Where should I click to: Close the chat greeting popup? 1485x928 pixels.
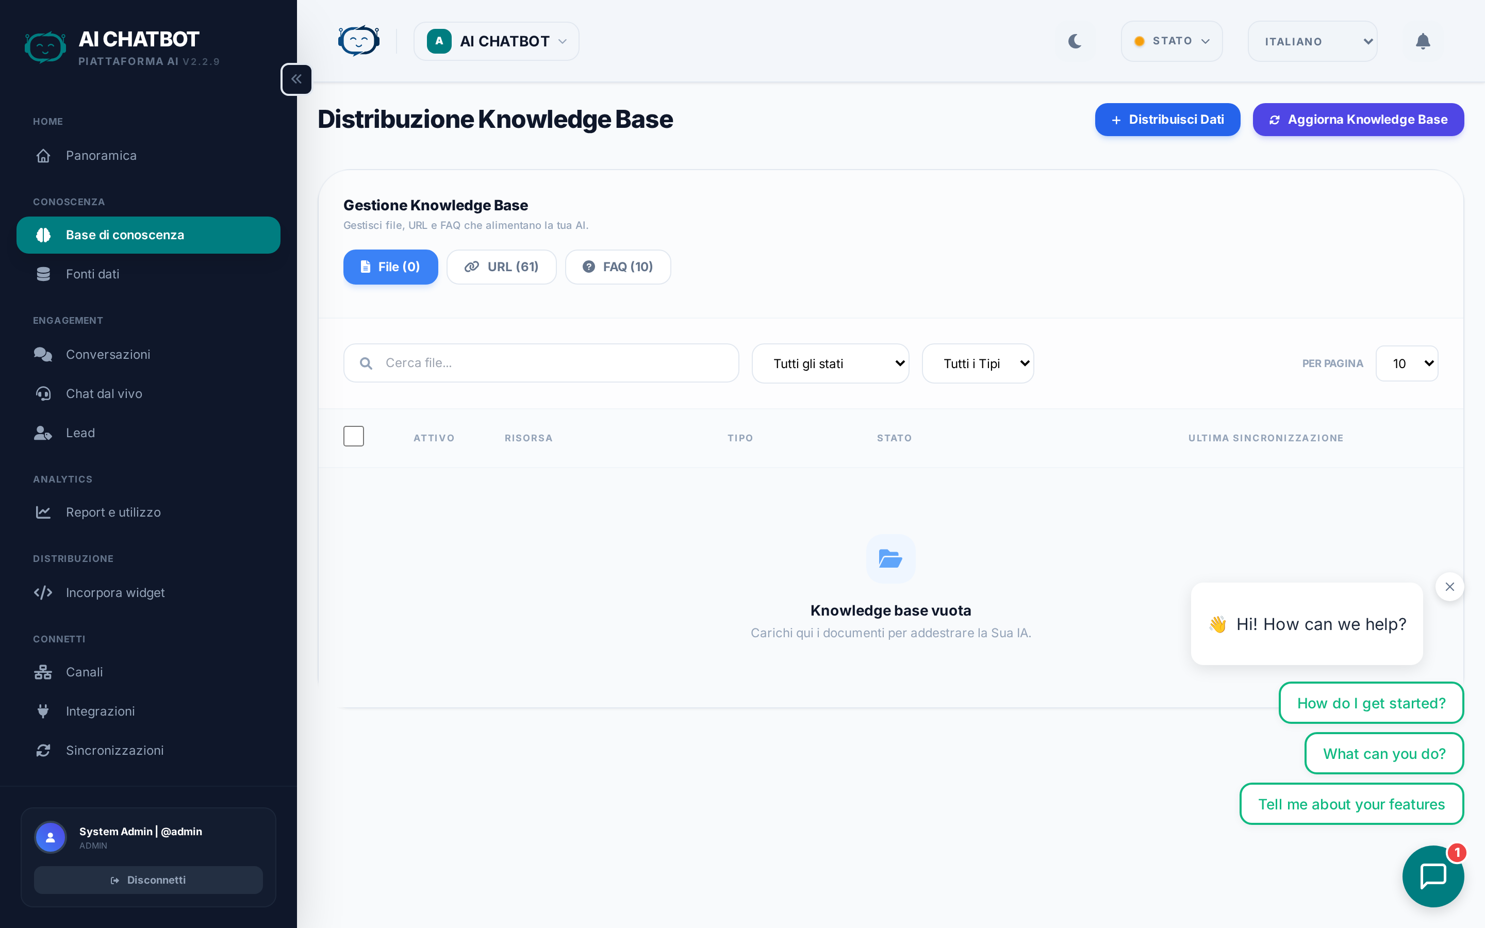pyautogui.click(x=1449, y=587)
